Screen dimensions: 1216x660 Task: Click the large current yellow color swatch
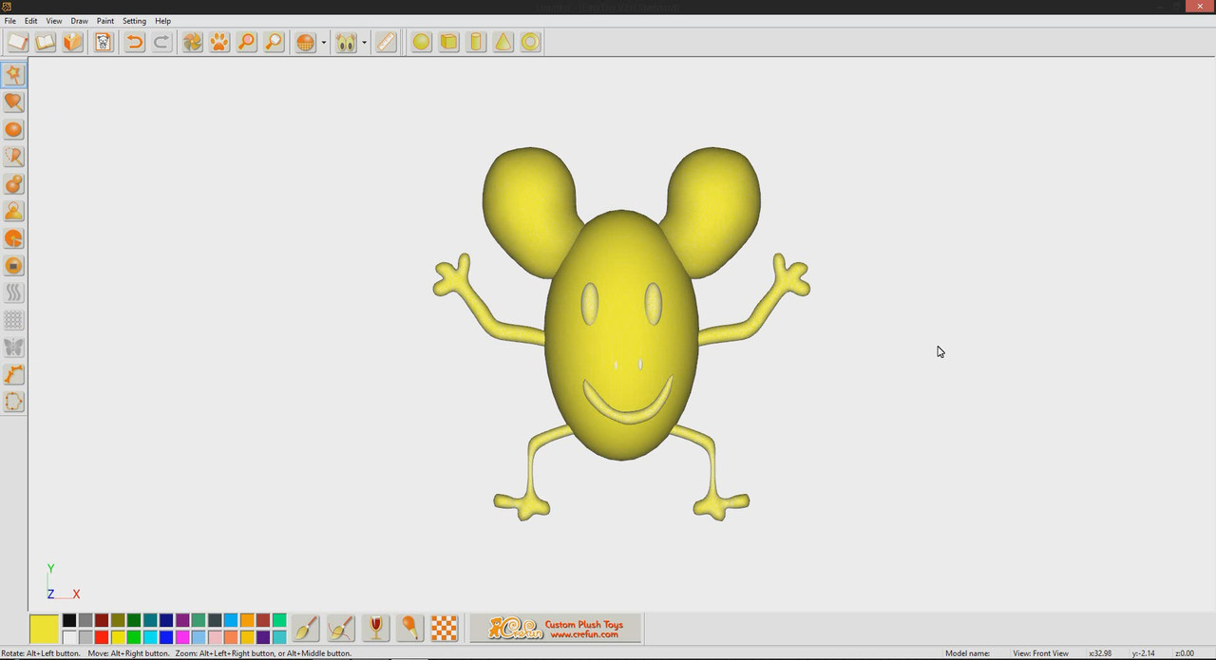tap(44, 629)
